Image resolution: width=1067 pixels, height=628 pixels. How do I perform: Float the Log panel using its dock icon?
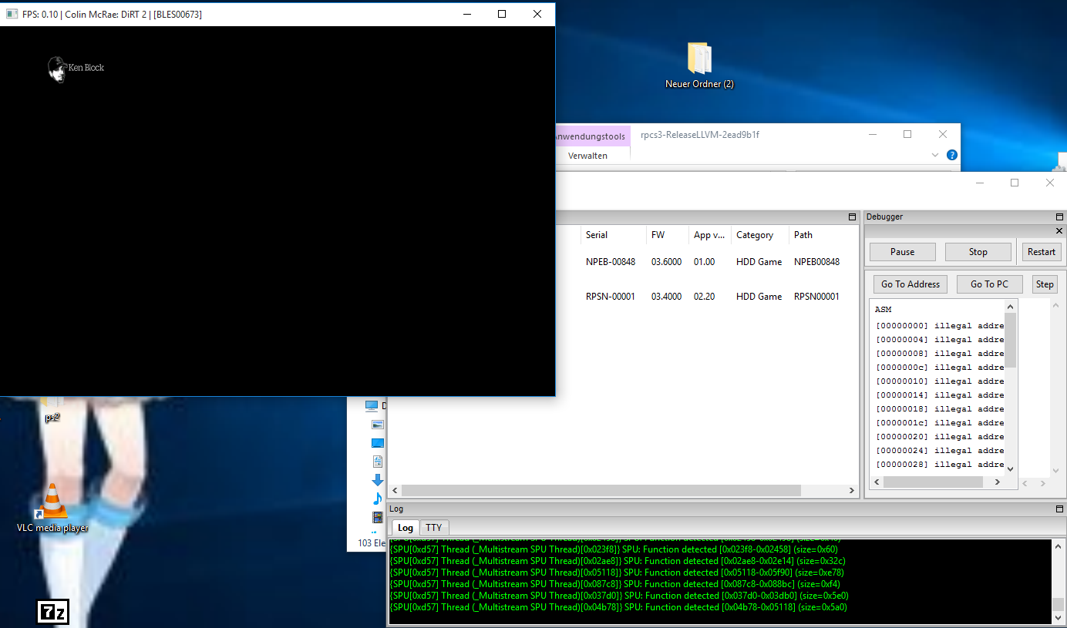[1059, 509]
